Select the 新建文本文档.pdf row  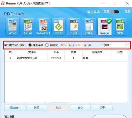[x=66, y=58]
